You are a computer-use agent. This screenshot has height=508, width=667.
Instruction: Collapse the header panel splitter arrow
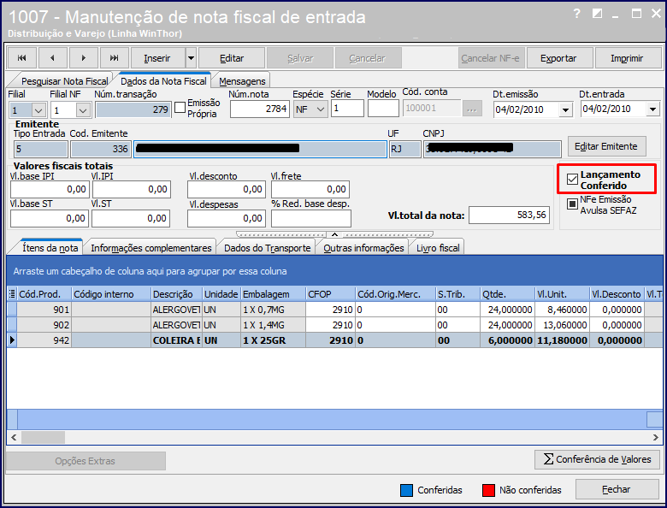click(x=334, y=234)
